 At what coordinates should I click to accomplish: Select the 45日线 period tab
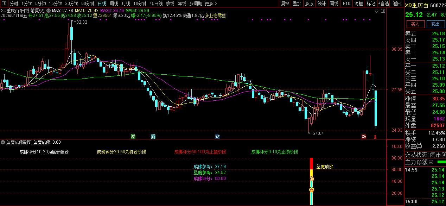pos(156,4)
